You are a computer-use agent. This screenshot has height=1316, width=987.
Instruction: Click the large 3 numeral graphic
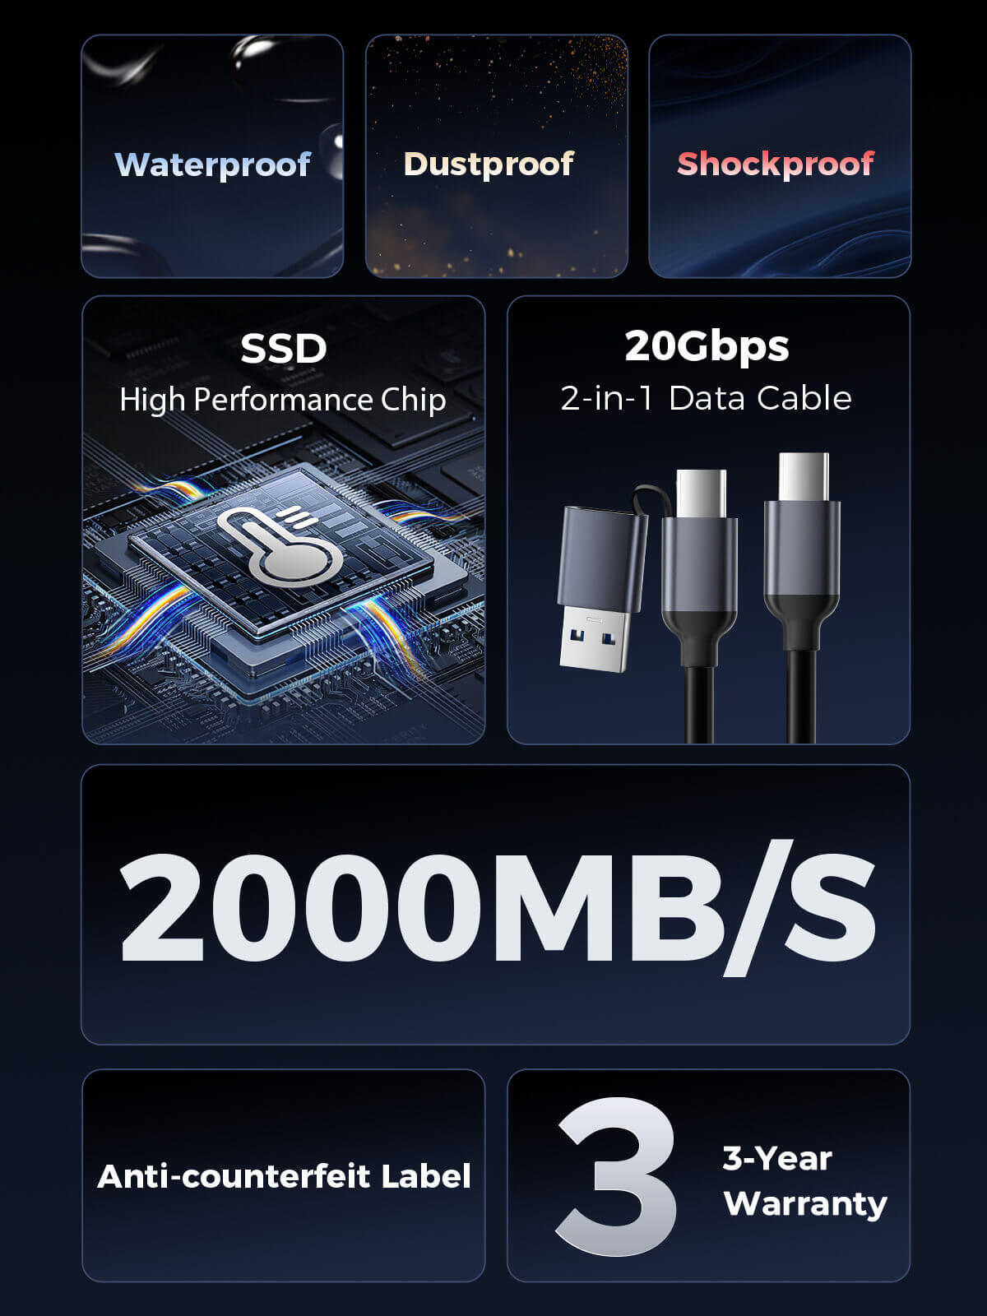click(x=617, y=1176)
